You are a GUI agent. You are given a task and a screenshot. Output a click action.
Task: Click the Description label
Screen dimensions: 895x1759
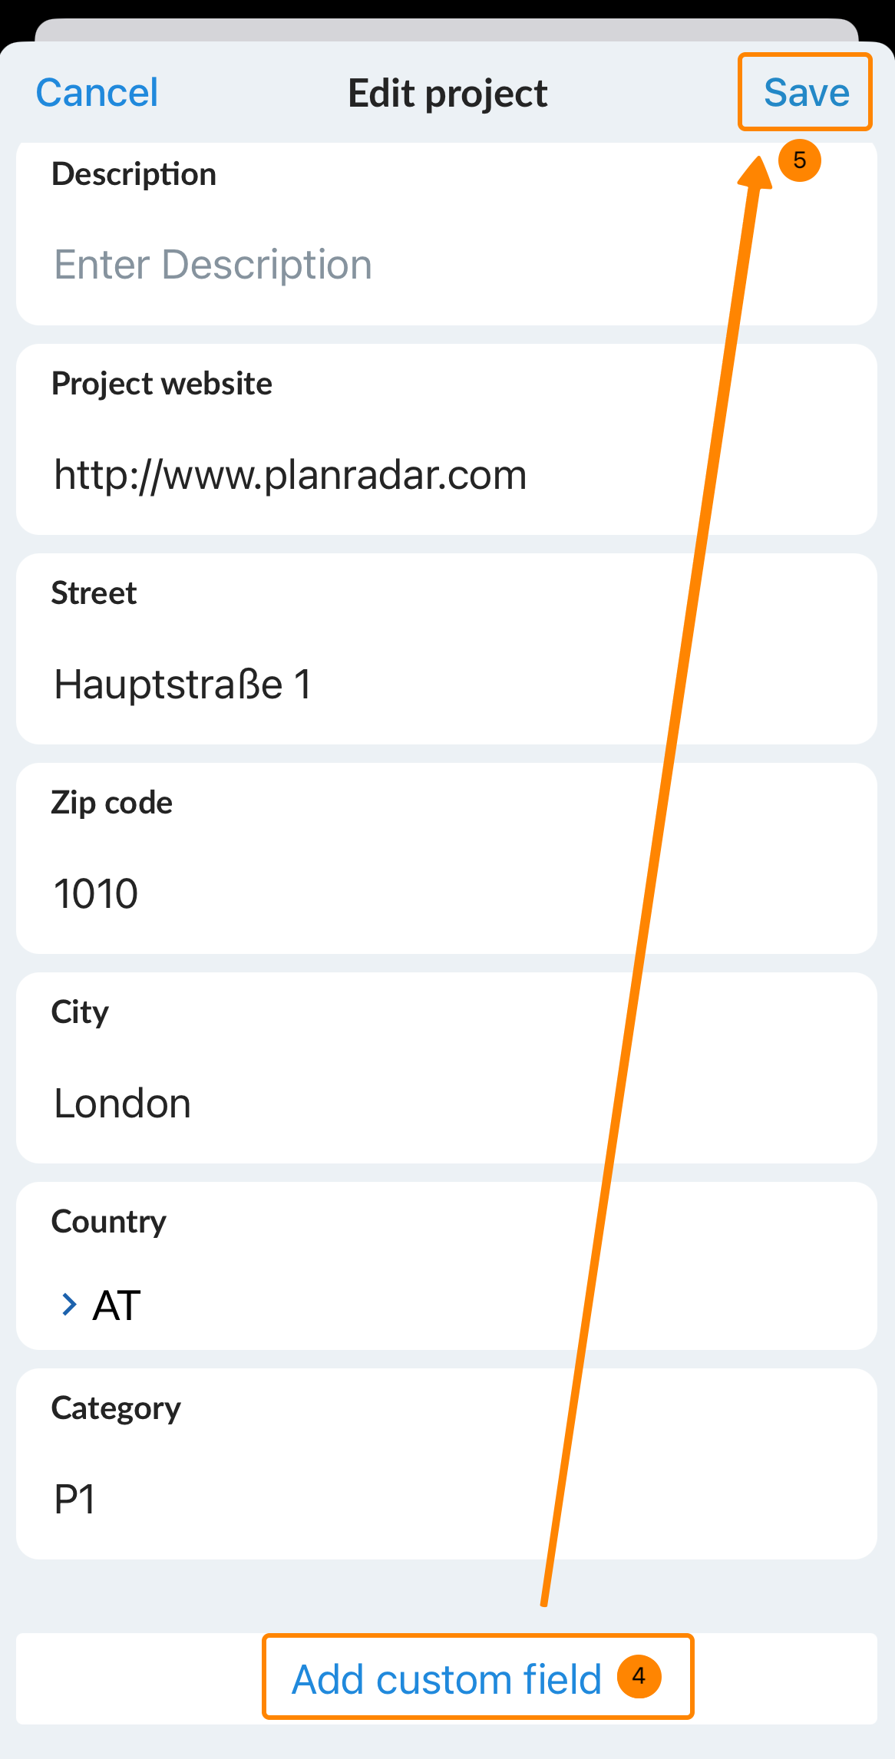134,174
